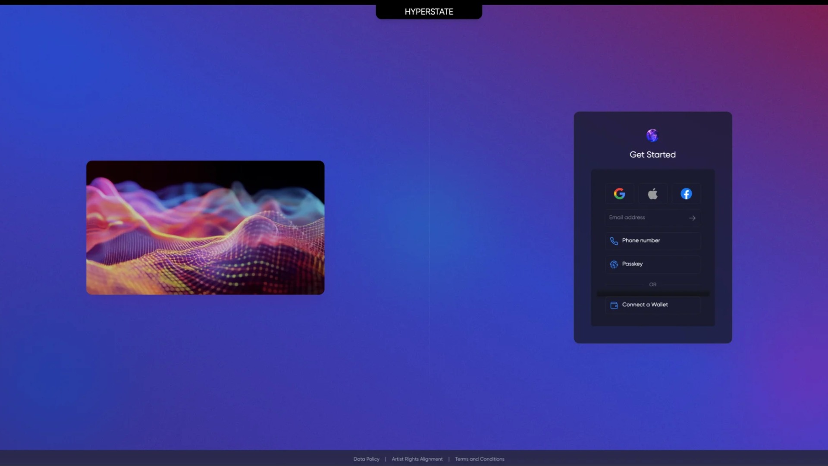Screen dimensions: 828x466
Task: Sign in with the Apple icon
Action: pyautogui.click(x=652, y=194)
